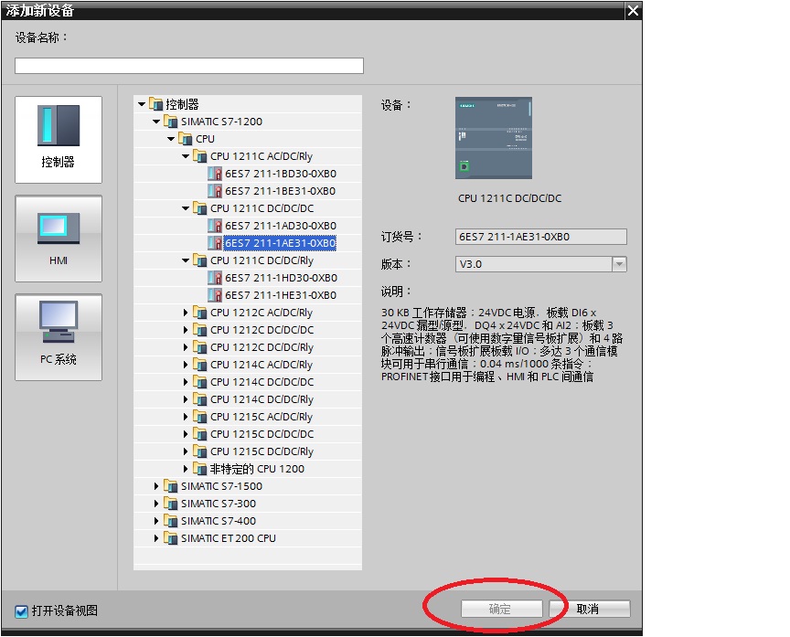Click folder icon of SIMATIC S7-300

(171, 504)
